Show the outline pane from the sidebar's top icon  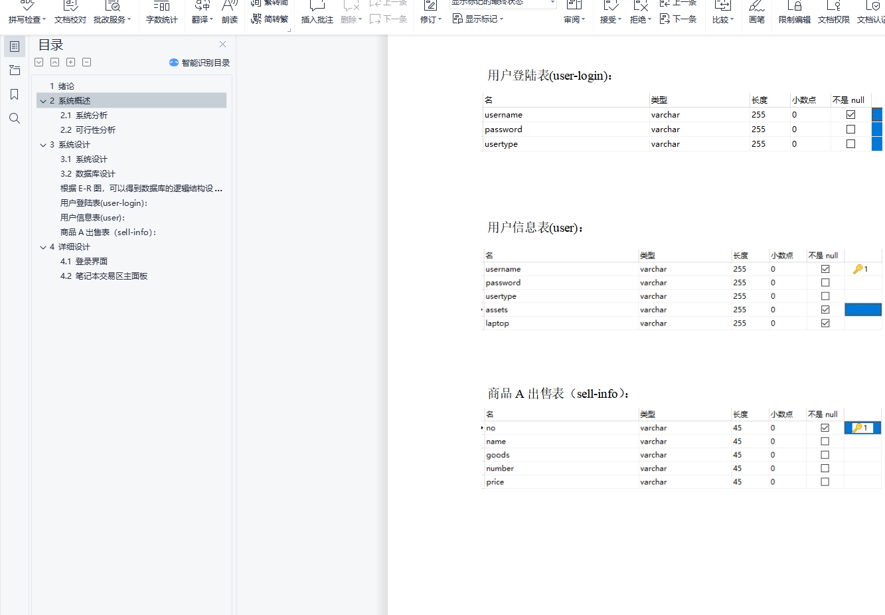(15, 46)
